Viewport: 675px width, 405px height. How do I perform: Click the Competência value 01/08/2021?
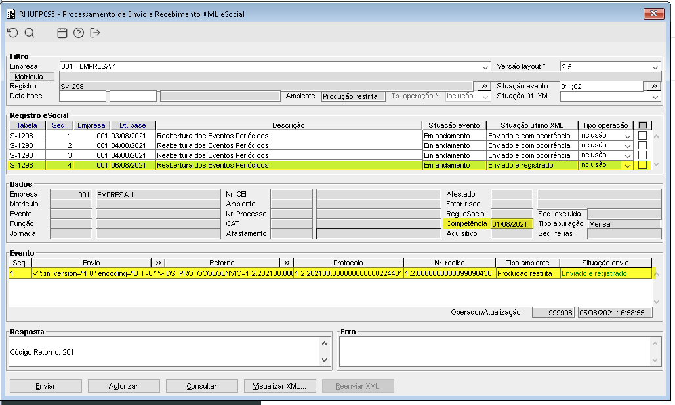[x=512, y=224]
